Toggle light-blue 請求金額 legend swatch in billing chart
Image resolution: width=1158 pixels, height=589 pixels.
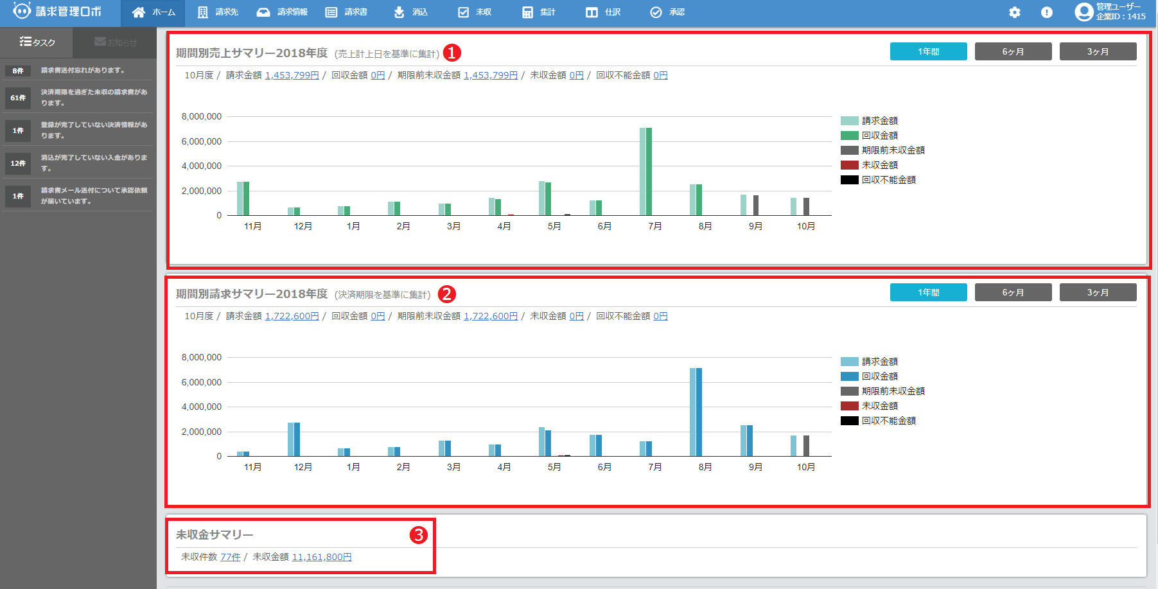pos(850,362)
